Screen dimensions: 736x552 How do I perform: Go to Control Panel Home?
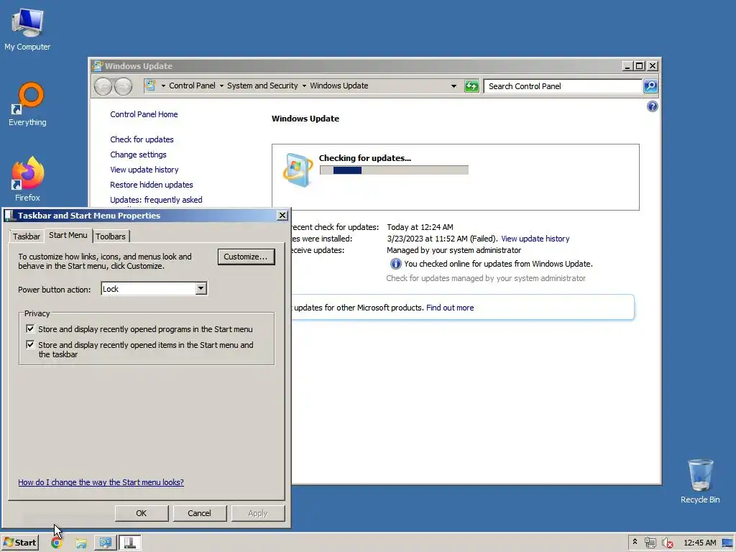[144, 114]
